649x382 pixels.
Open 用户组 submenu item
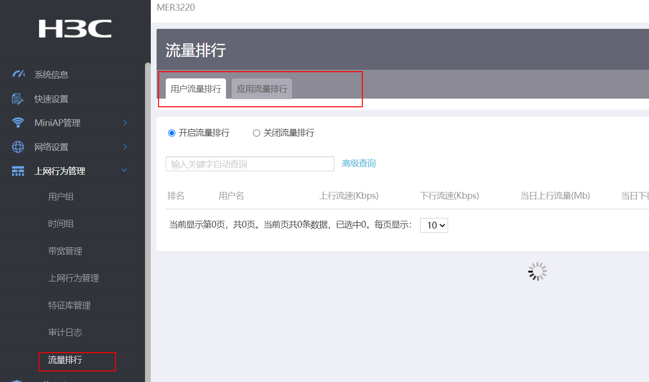pos(72,197)
